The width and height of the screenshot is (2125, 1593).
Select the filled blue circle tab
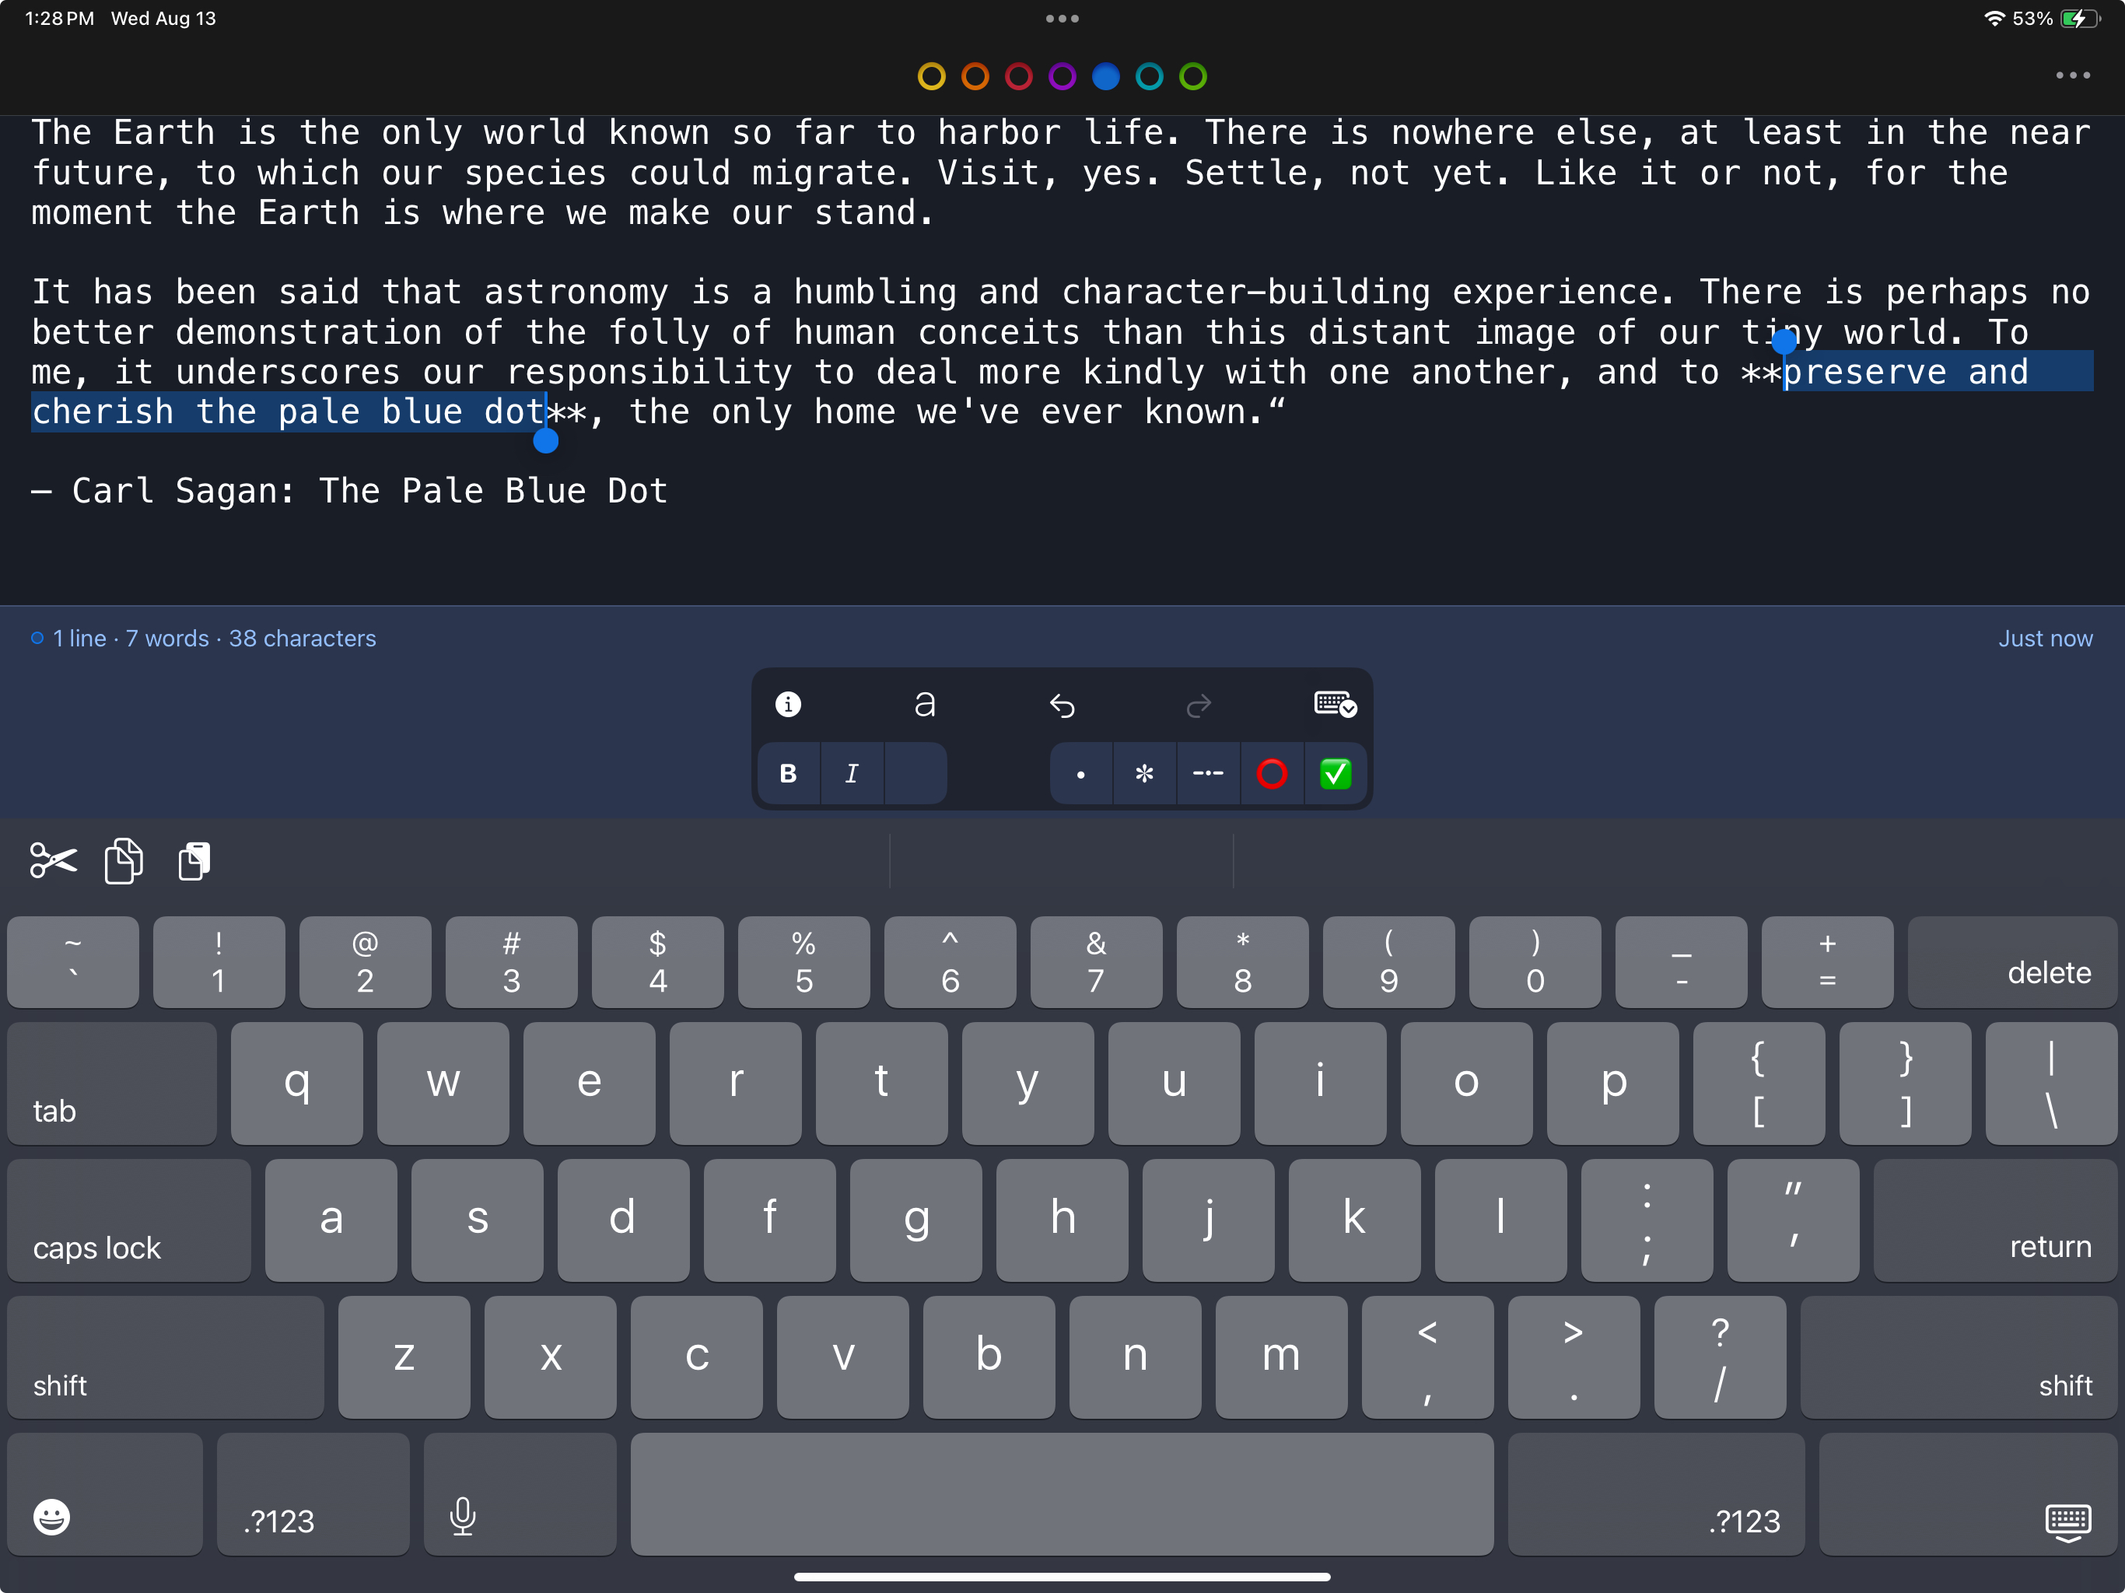(1106, 76)
